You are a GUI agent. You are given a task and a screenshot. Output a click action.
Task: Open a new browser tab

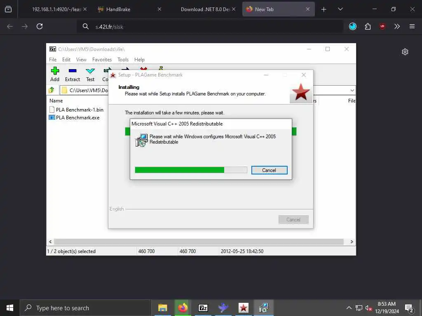[324, 9]
